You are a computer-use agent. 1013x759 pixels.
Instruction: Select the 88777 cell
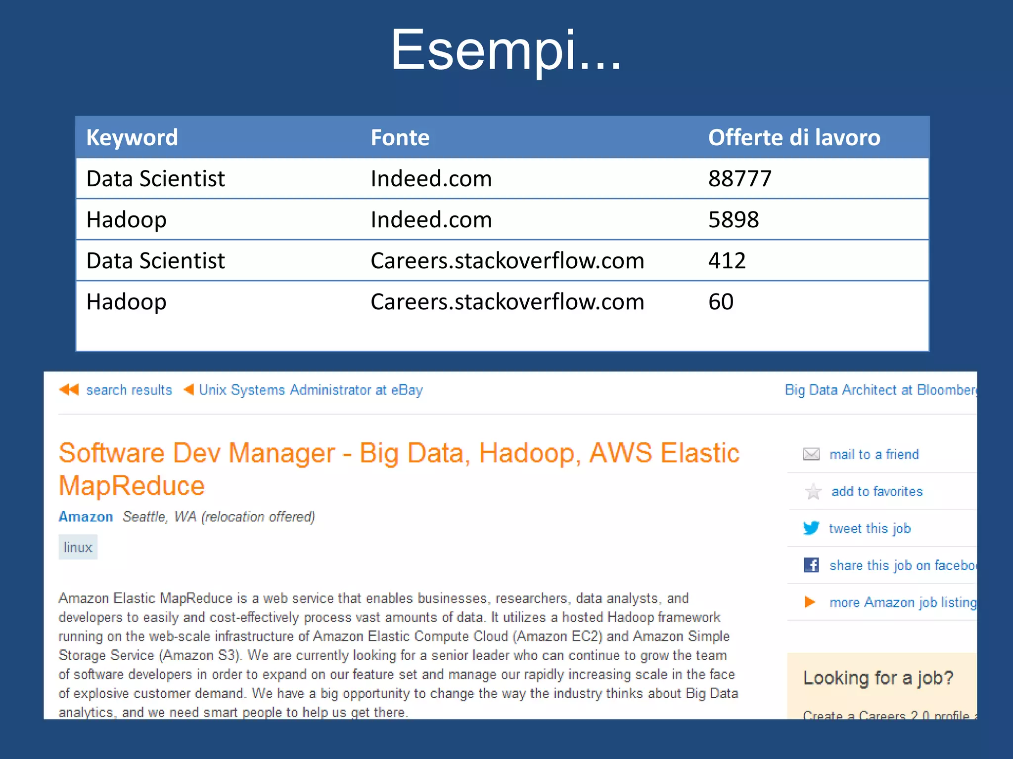pyautogui.click(x=739, y=178)
